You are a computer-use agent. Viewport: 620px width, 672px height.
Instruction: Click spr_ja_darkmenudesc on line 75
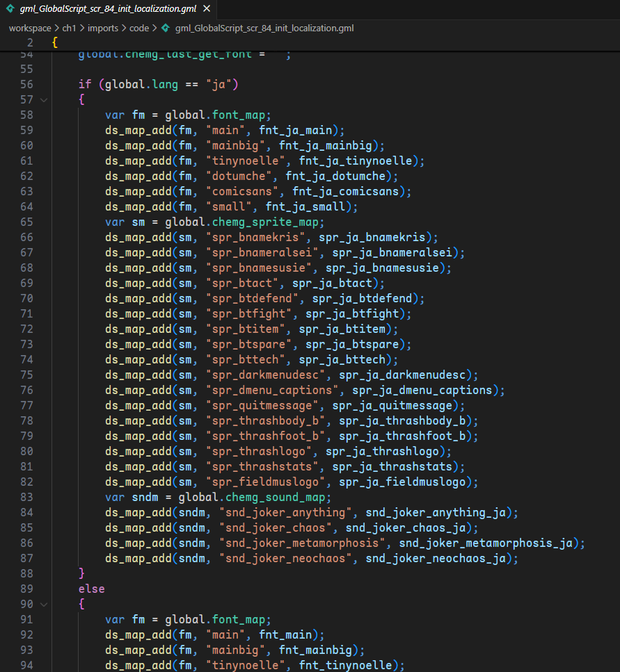tap(402, 375)
